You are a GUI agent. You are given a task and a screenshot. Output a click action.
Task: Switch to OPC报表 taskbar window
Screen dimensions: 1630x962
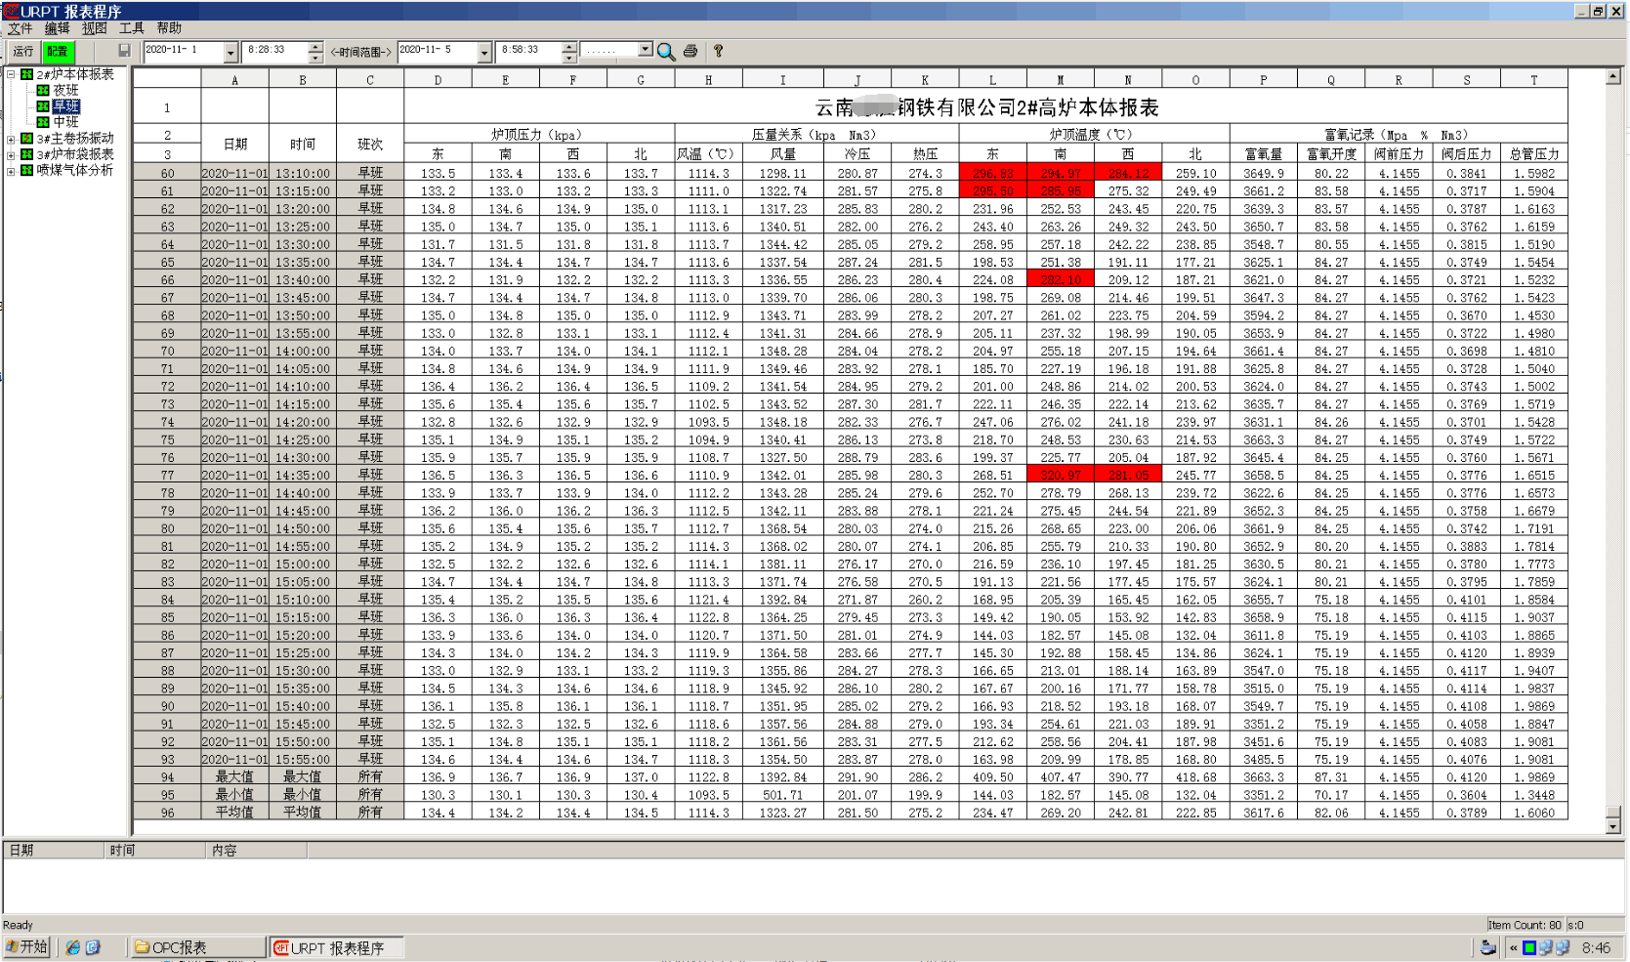click(197, 947)
